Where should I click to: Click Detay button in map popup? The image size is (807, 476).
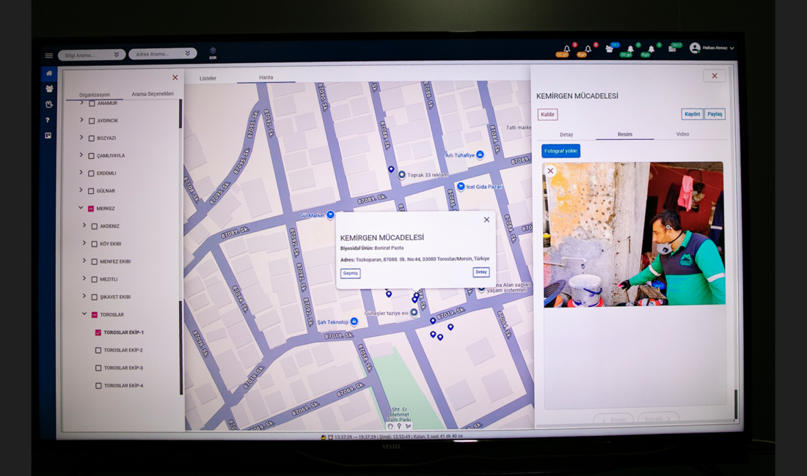click(x=481, y=272)
